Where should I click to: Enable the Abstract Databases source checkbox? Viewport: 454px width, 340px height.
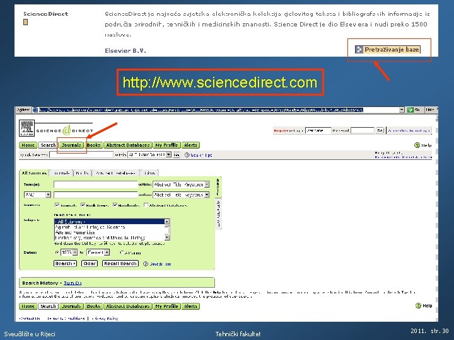[x=146, y=205]
